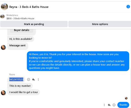Image resolution: width=131 pixels, height=108 pixels.
Task: Reply to the thanks message
Action: pyautogui.click(x=109, y=105)
